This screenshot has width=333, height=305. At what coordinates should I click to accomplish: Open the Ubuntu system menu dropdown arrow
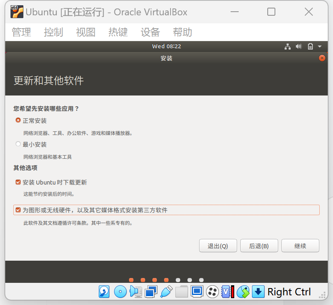tap(320, 46)
